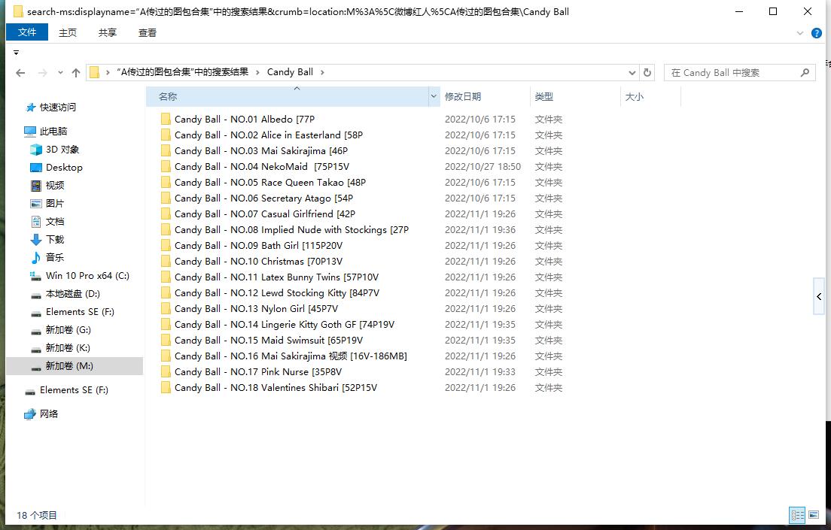The height and width of the screenshot is (530, 831).
Task: Expand preview pane side arrow
Action: tap(819, 296)
